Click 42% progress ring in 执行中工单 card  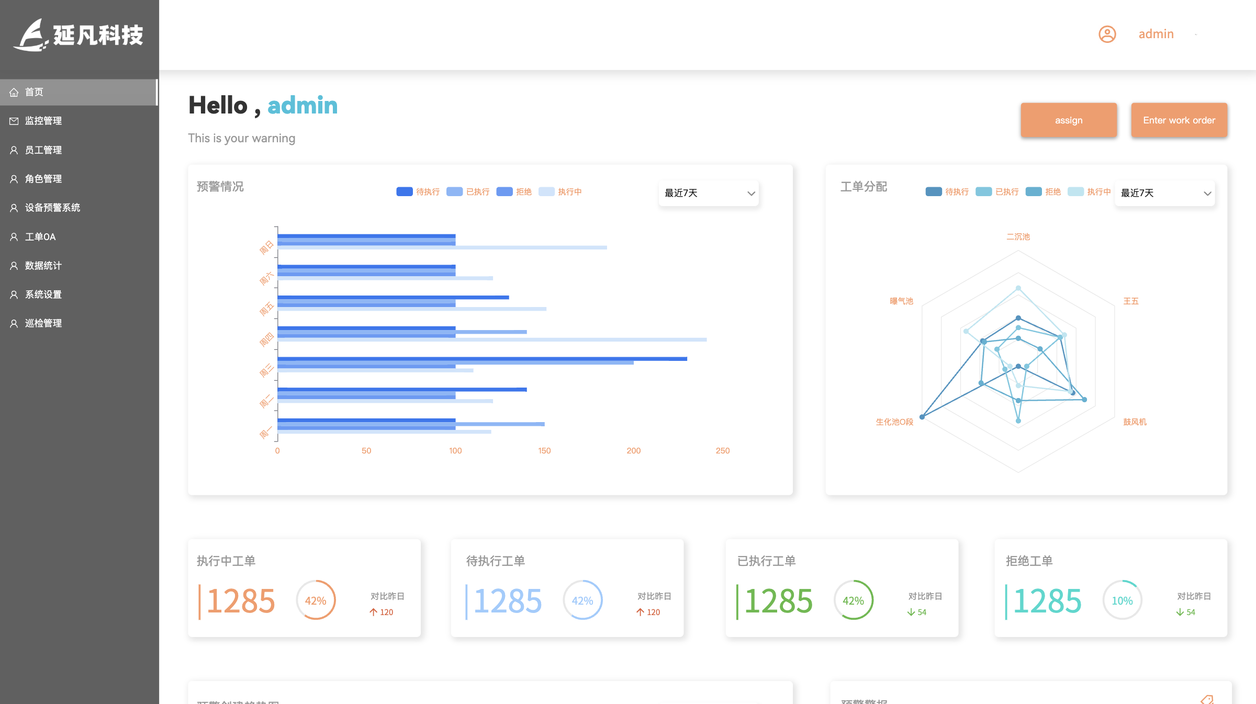coord(316,600)
